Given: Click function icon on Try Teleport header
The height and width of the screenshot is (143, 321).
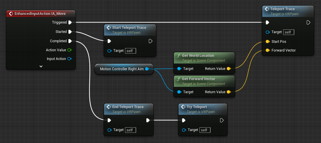Looking at the screenshot, I should pos(183,107).
